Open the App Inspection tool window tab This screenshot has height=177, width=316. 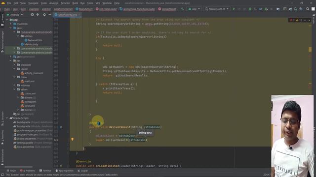point(65,171)
